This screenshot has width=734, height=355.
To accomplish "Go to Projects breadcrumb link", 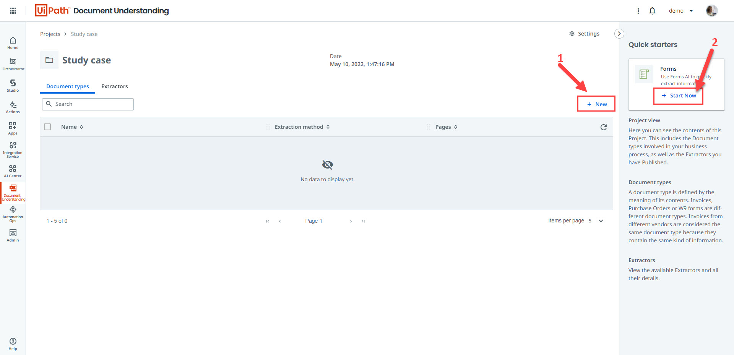I will [50, 34].
